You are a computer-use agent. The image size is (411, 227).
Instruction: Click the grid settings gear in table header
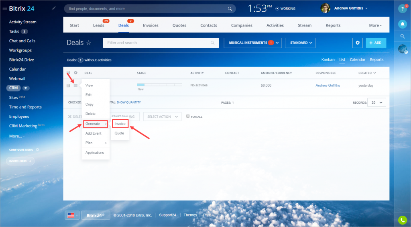point(76,73)
